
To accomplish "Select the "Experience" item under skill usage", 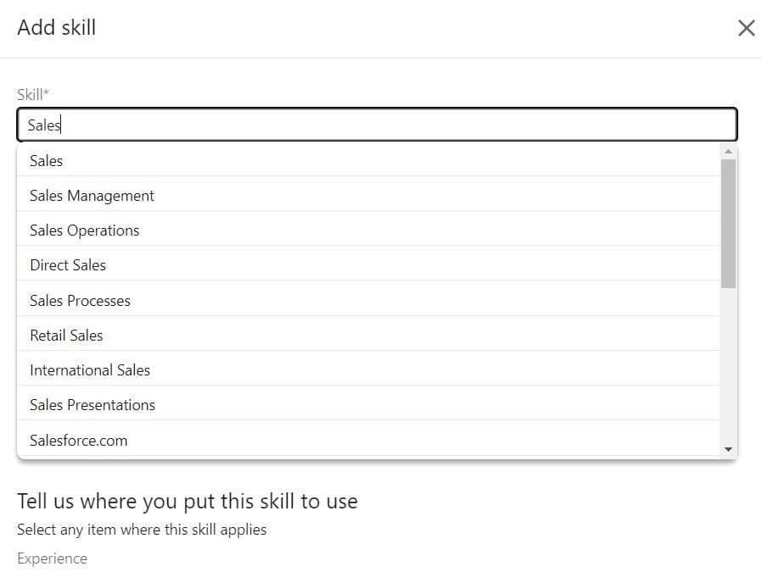I will 52,558.
